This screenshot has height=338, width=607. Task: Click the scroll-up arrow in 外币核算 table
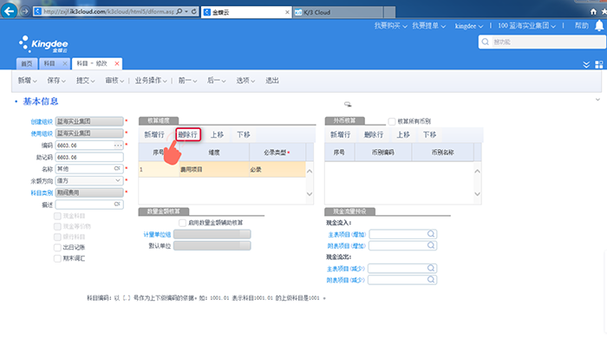[477, 172]
